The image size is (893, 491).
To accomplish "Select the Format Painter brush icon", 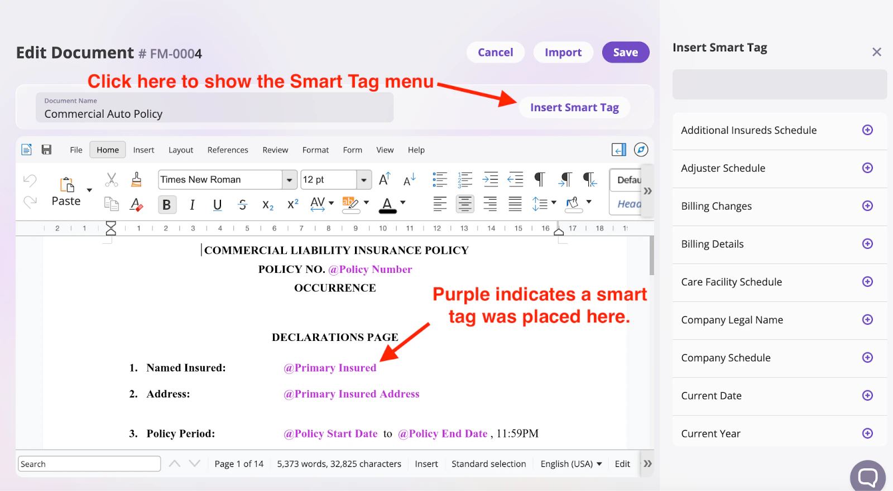I will tap(136, 180).
